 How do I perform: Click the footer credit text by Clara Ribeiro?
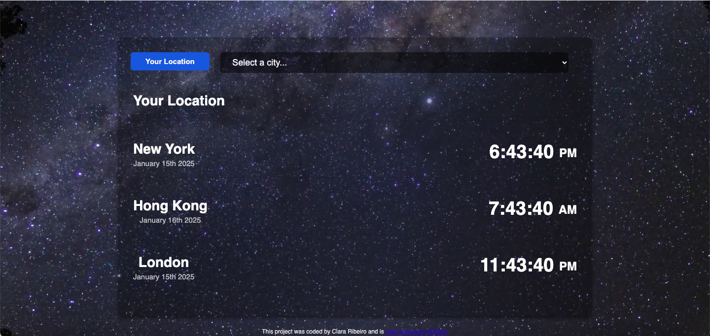pos(323,332)
